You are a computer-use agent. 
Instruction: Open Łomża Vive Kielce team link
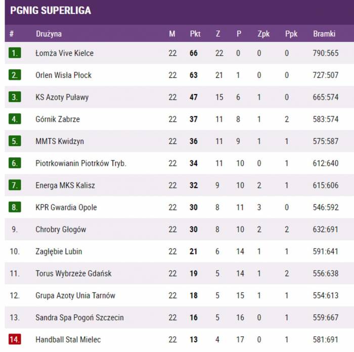[x=64, y=53]
